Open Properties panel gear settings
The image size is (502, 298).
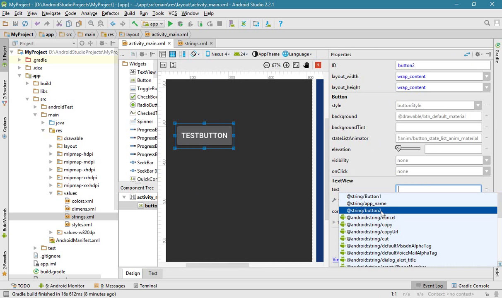point(478,54)
